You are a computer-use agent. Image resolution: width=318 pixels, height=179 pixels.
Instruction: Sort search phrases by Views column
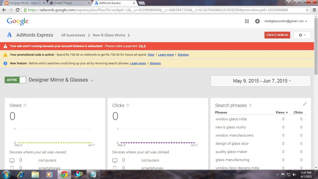coord(281,112)
